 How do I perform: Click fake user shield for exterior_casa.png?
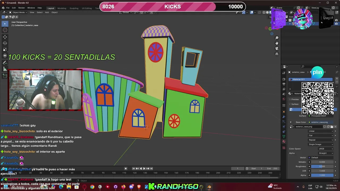tap(325, 127)
